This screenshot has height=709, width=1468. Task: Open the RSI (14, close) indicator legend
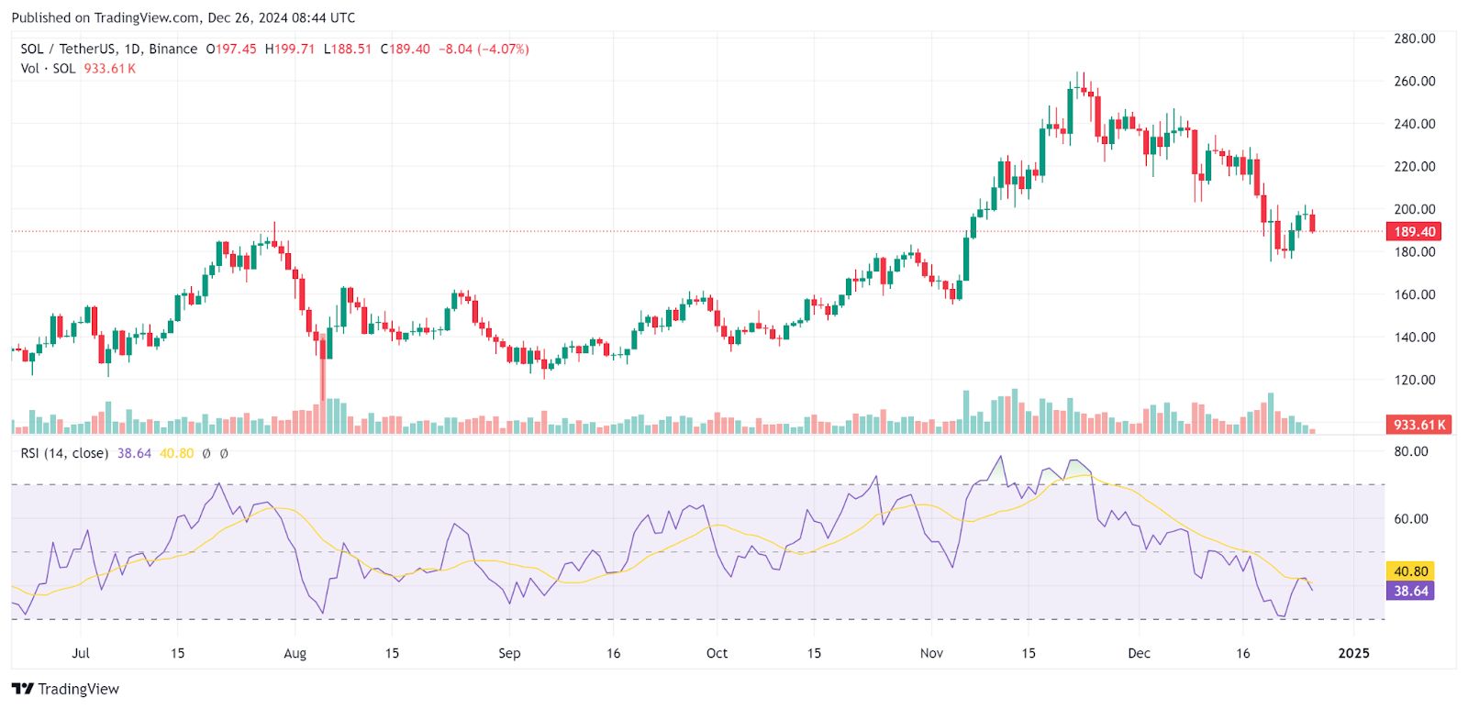tap(64, 453)
